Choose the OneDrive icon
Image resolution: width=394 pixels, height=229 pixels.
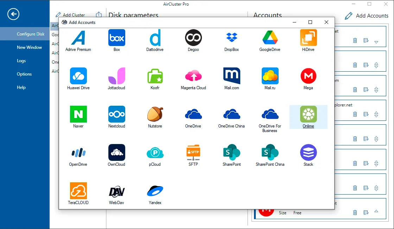(x=193, y=114)
